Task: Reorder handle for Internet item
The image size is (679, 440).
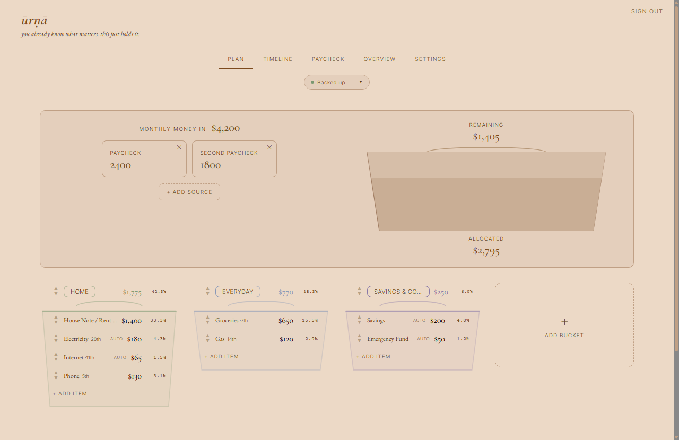Action: (x=56, y=357)
